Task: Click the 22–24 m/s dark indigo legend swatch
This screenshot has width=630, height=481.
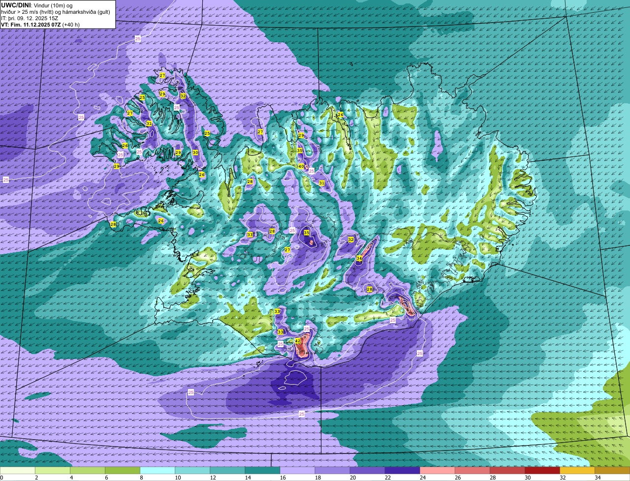Action: pos(402,471)
